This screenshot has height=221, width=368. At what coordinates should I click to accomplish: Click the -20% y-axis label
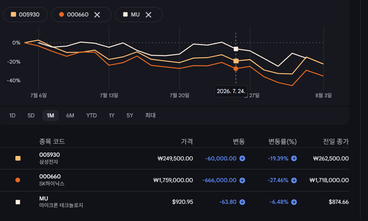pyautogui.click(x=13, y=62)
